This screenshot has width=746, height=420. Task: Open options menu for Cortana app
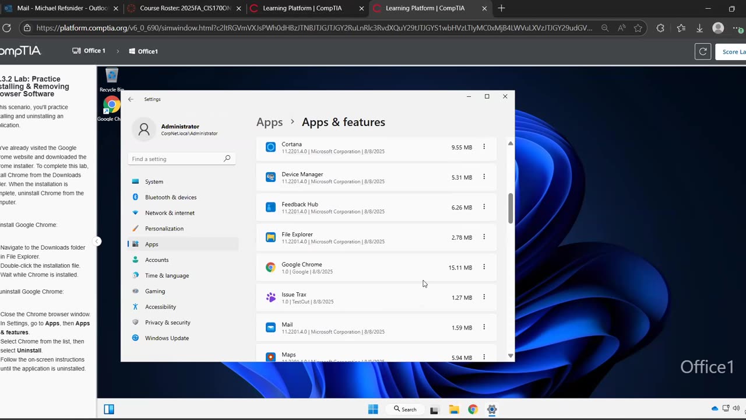point(484,147)
